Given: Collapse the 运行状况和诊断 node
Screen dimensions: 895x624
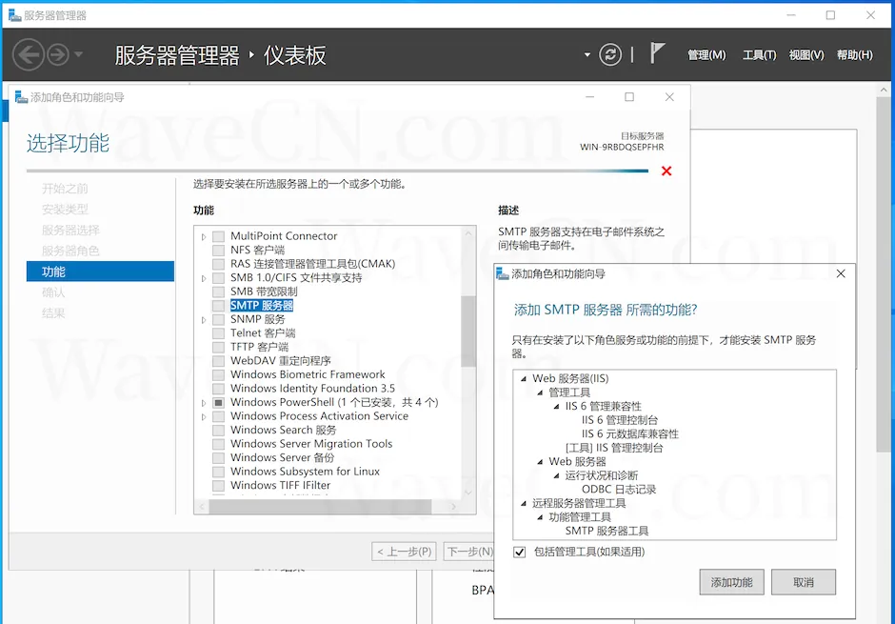Looking at the screenshot, I should click(557, 475).
